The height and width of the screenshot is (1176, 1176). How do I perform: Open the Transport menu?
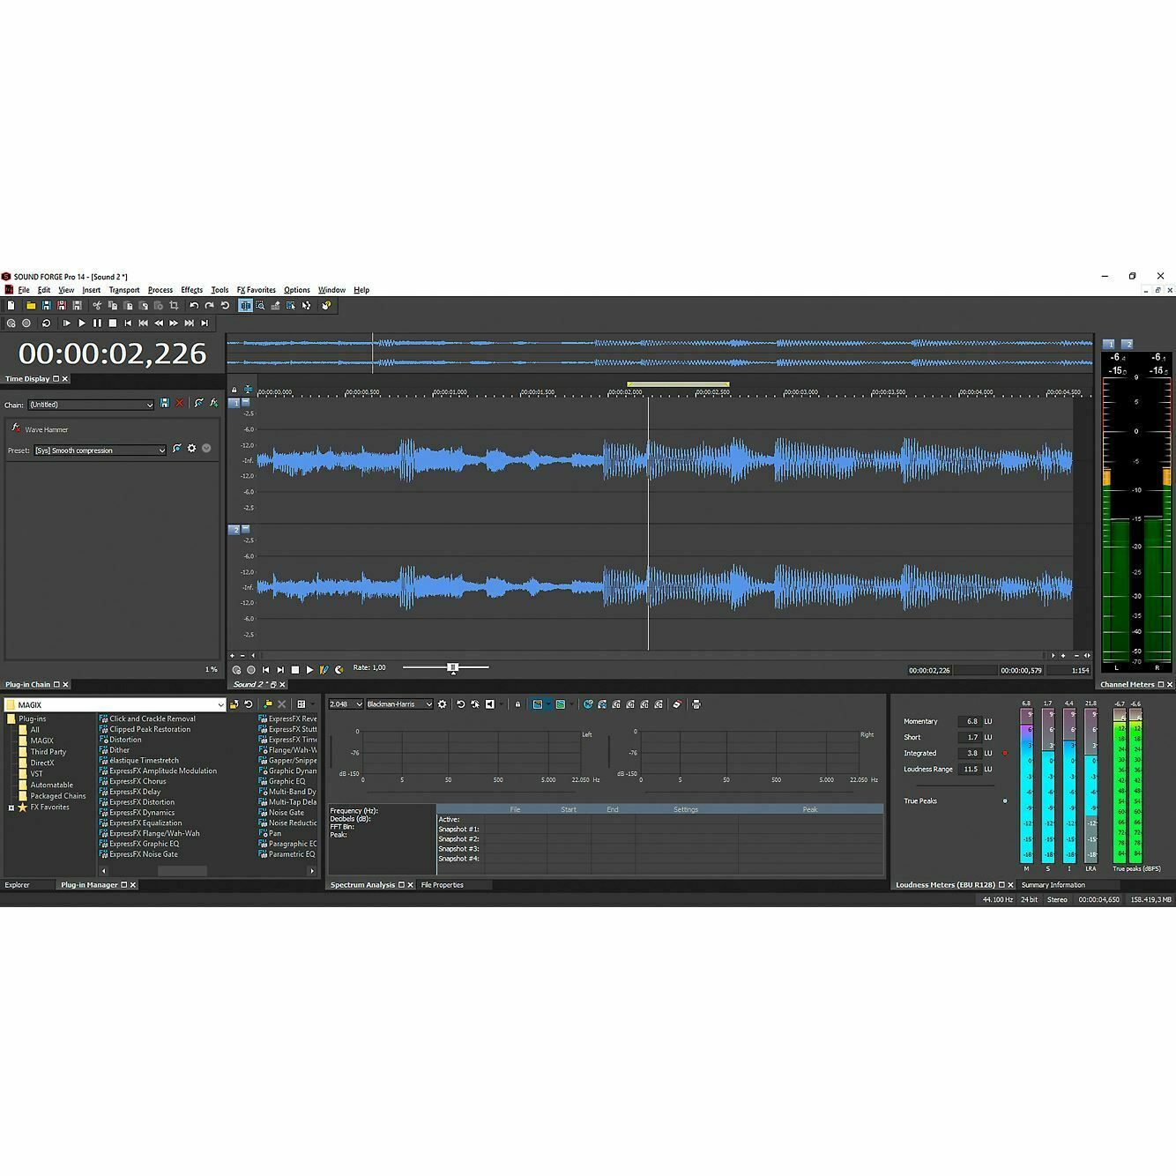click(124, 290)
